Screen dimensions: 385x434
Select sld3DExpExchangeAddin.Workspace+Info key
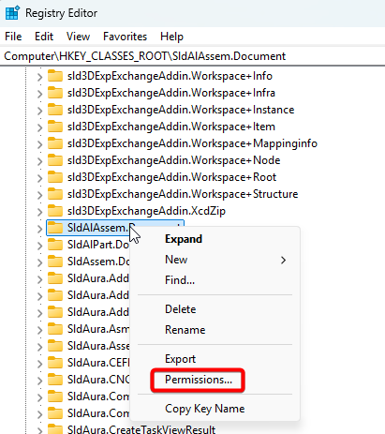[170, 76]
